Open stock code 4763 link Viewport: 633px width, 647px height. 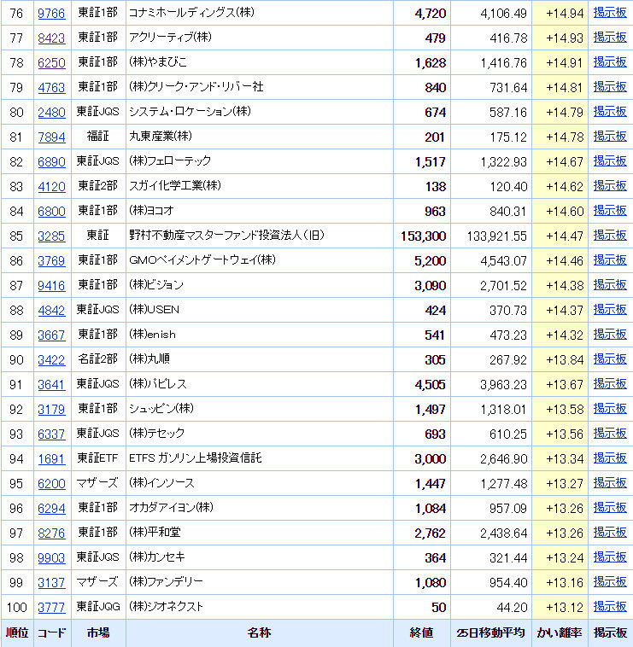click(51, 87)
